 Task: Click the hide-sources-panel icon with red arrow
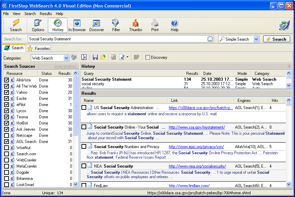(84, 57)
